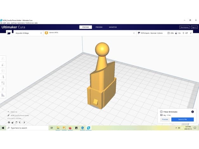Switch to right side view icon
199x149 pixels.
pyautogui.click(x=24, y=122)
